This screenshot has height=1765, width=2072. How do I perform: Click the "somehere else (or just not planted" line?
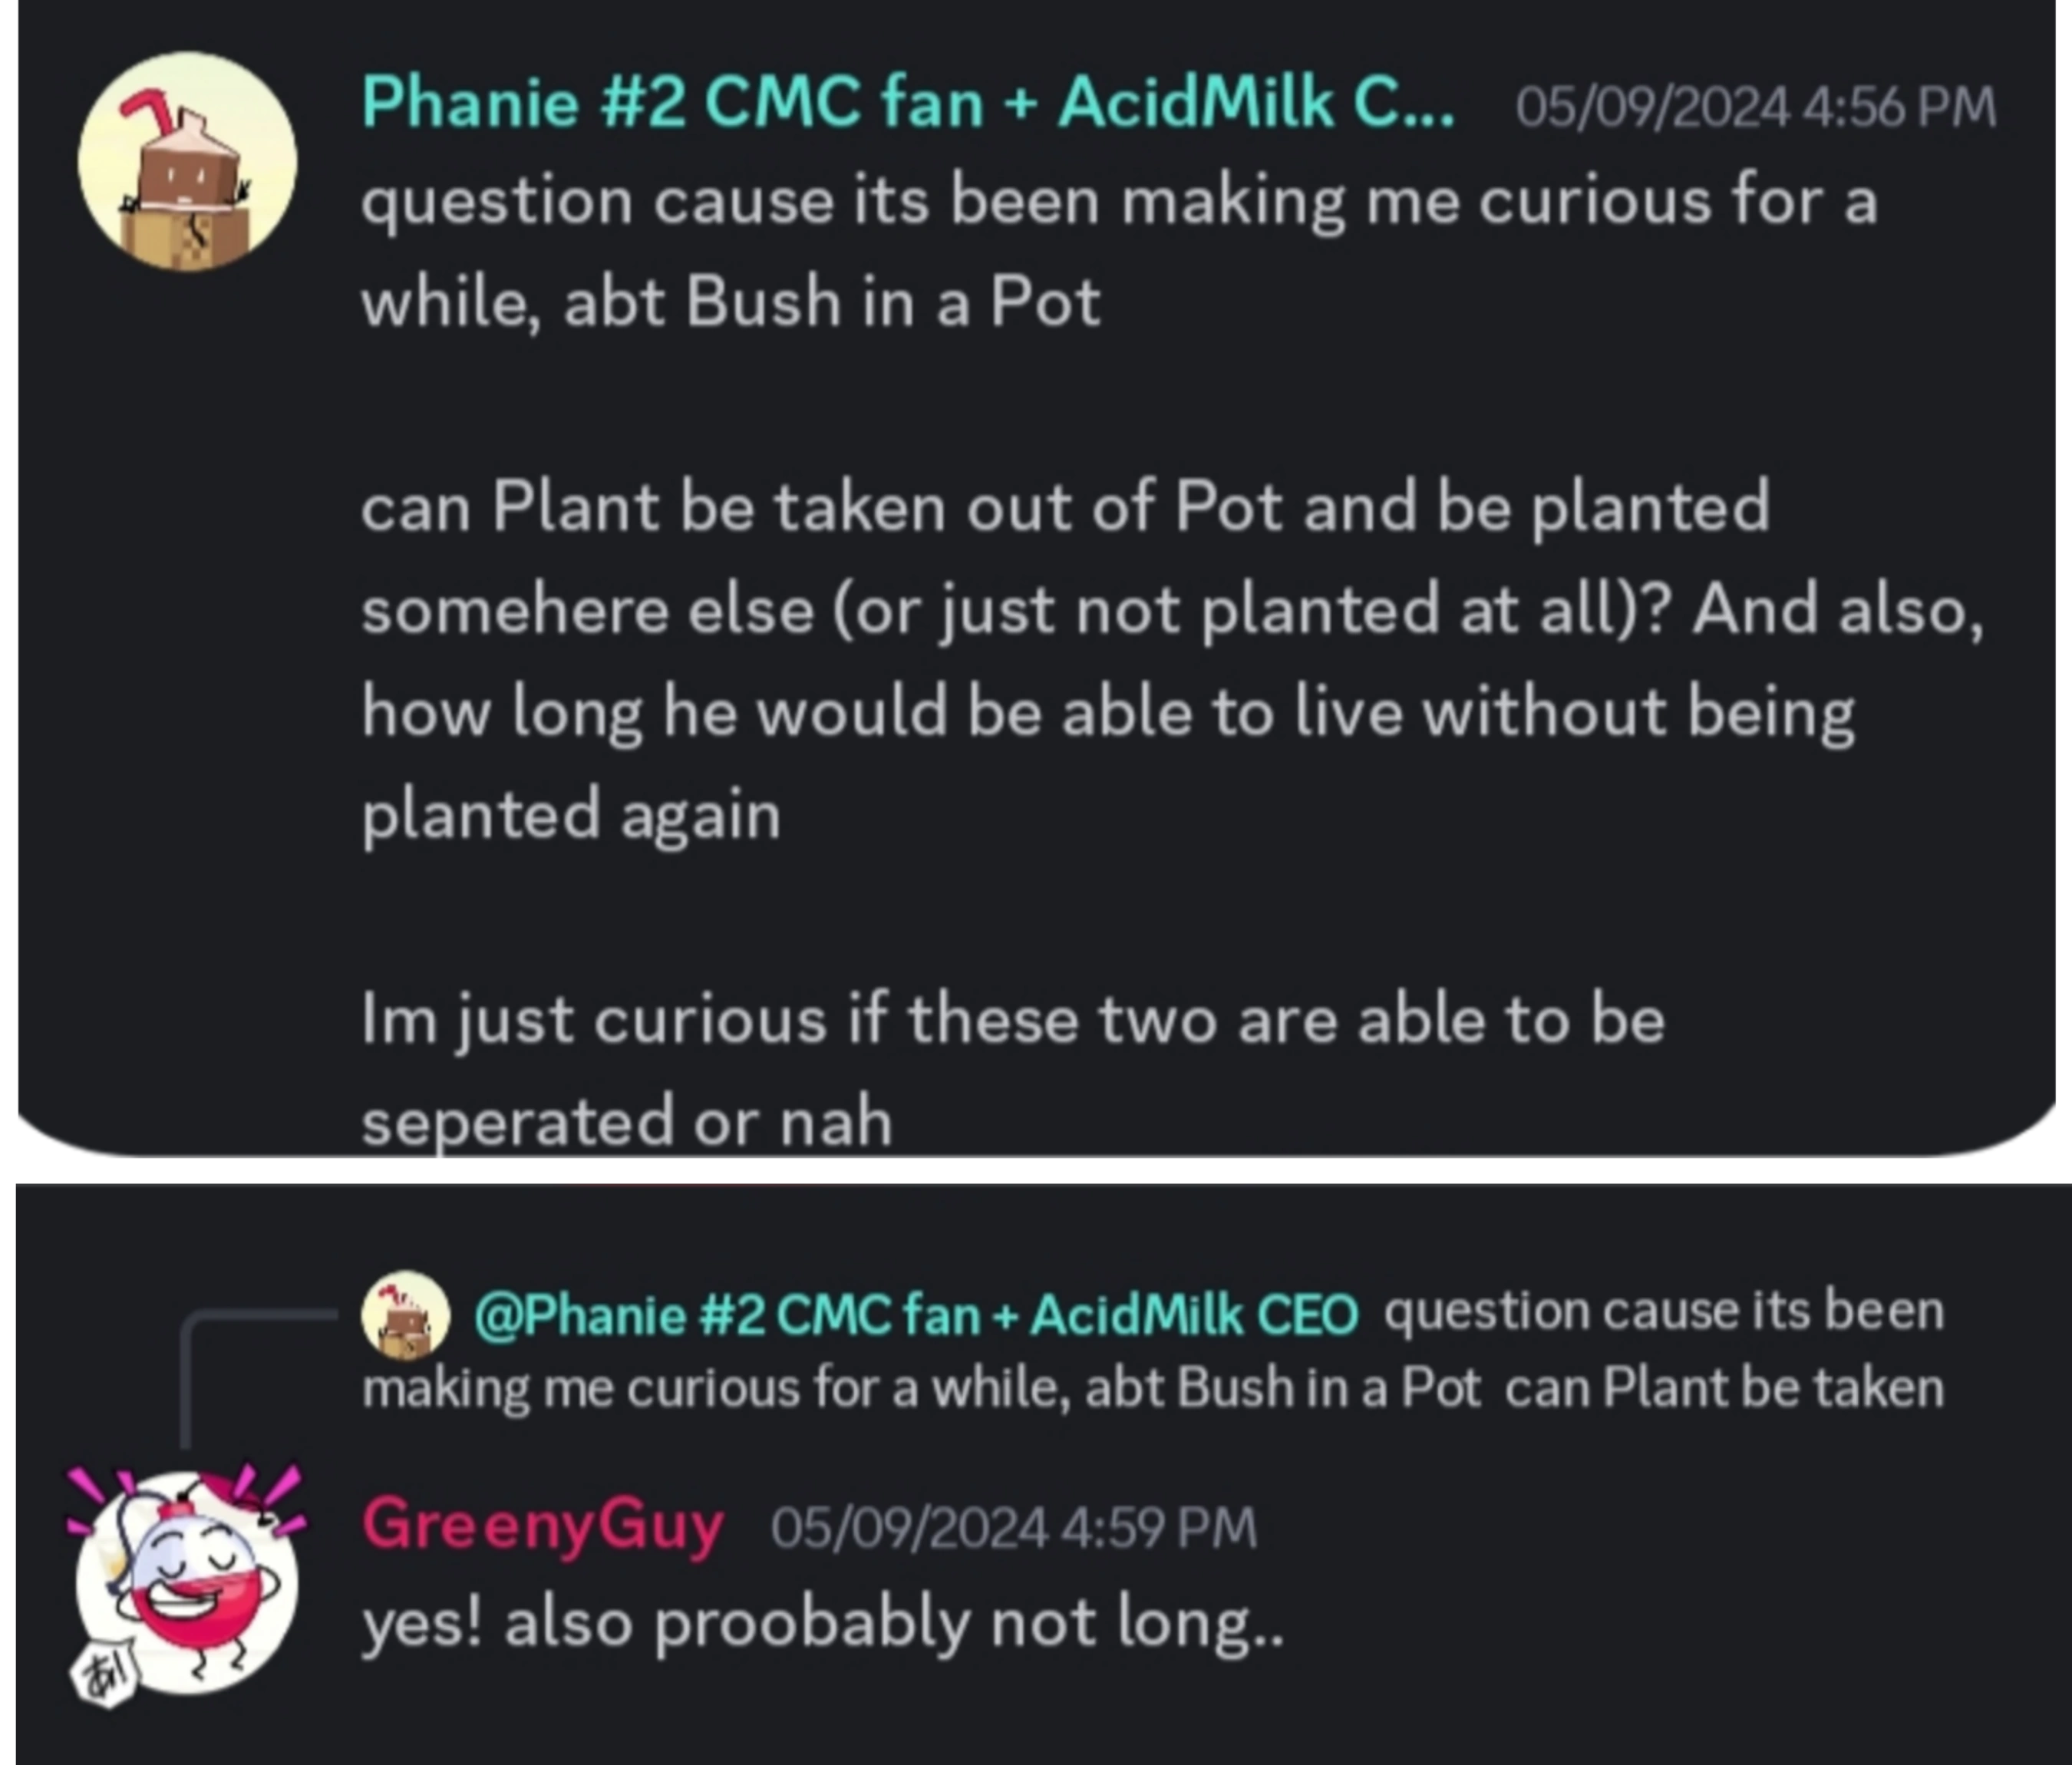tap(1170, 610)
